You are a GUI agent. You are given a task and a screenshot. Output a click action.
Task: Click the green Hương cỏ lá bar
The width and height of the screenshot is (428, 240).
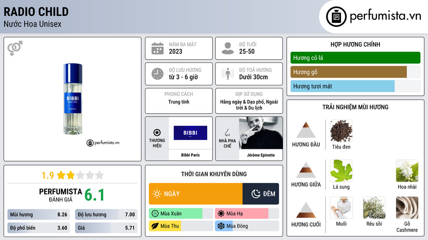click(355, 57)
